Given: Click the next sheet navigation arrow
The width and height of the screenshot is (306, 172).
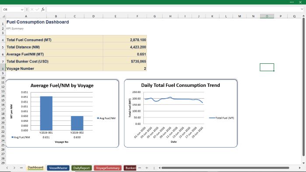Looking at the screenshot, I should click(14, 168).
